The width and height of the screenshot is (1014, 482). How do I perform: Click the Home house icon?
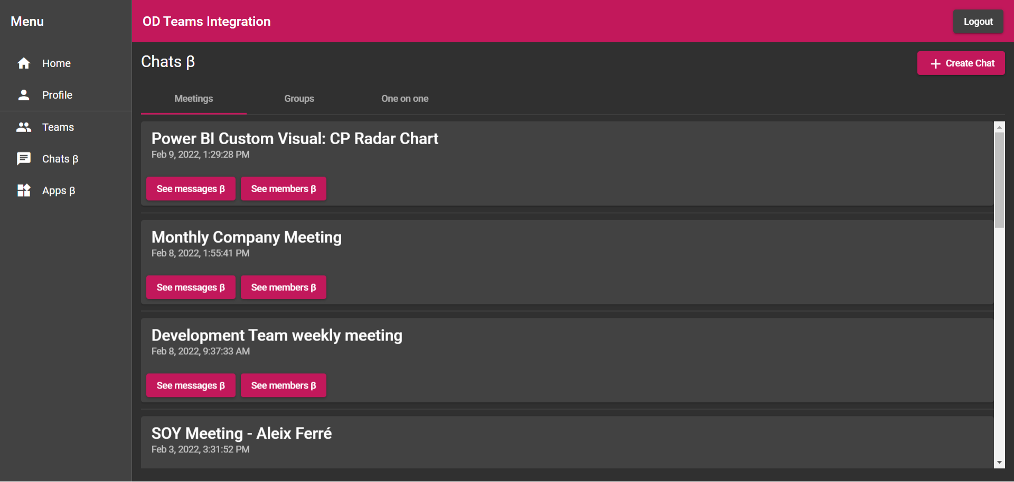click(24, 63)
